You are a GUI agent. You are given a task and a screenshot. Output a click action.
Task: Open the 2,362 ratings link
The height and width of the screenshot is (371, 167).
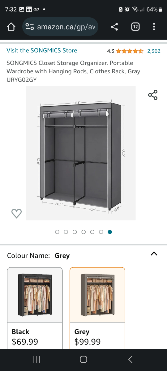154,51
